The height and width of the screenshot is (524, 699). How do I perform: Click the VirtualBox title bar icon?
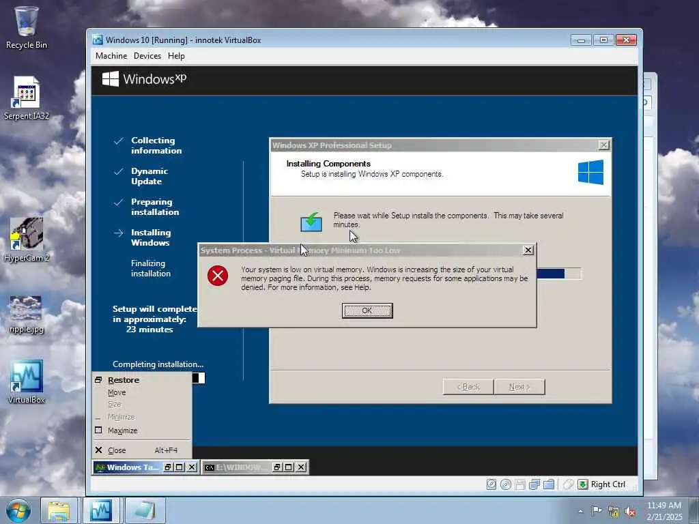pyautogui.click(x=98, y=40)
